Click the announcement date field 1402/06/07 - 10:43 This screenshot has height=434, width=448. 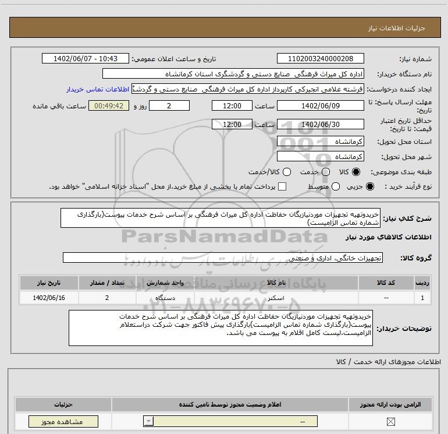pyautogui.click(x=86, y=59)
